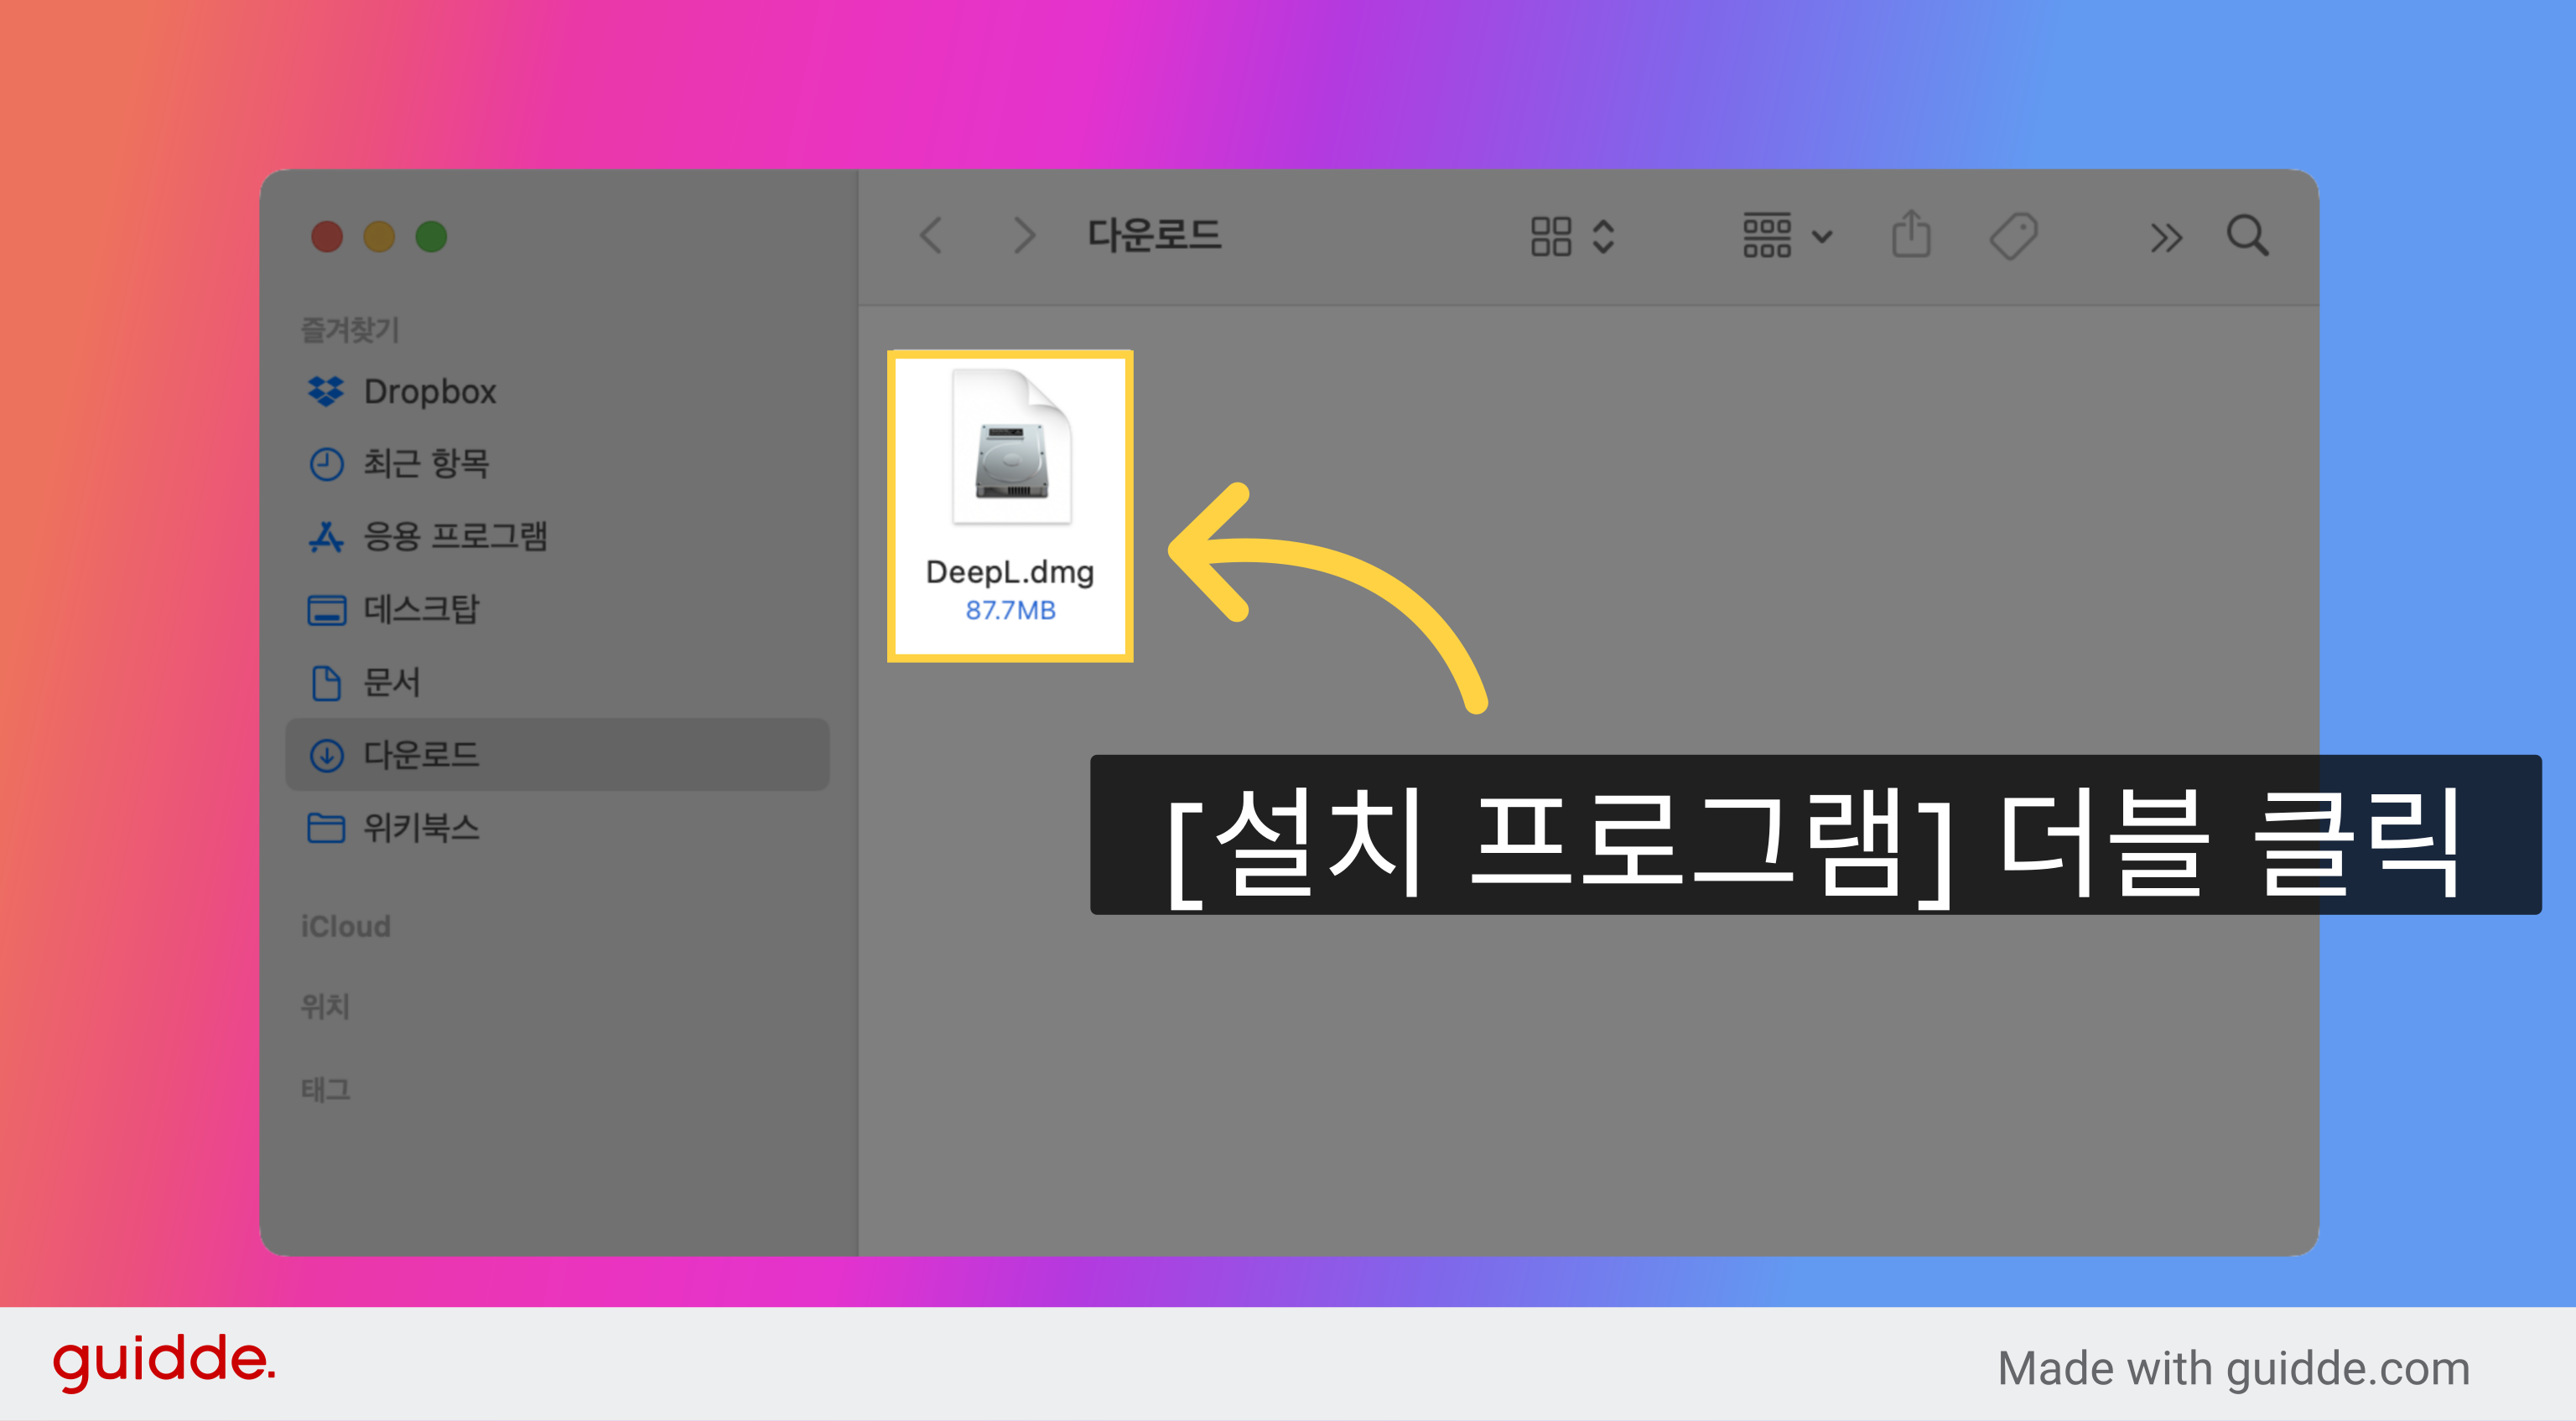Open Finder search magnifier icon
Viewport: 2576px width, 1421px height.
pyautogui.click(x=2248, y=237)
